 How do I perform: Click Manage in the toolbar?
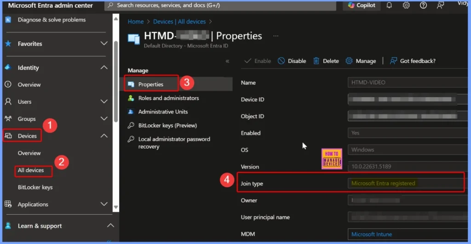[361, 61]
